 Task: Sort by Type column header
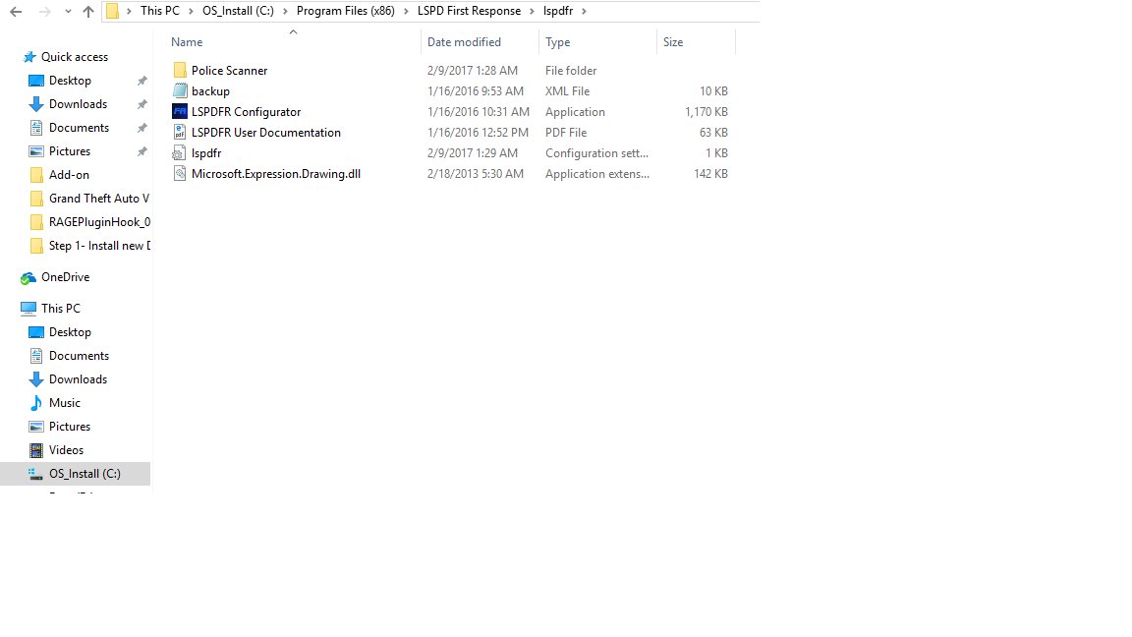(x=557, y=42)
